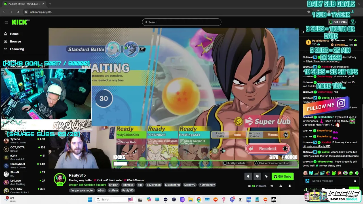Open SlumG channel in the sidebar
The image size is (363, 204).
pos(24,174)
